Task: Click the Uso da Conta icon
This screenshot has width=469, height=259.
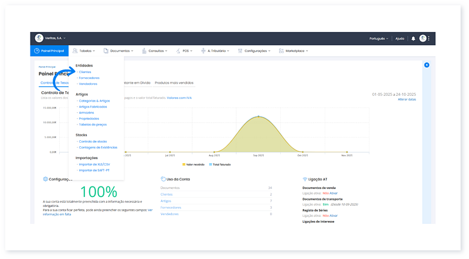Action: tap(162, 179)
